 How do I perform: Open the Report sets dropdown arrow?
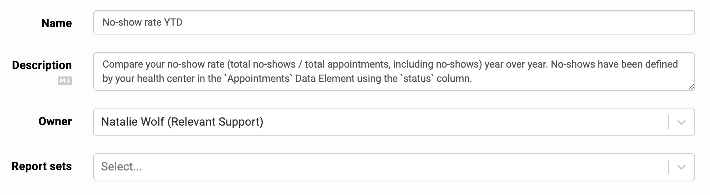681,167
